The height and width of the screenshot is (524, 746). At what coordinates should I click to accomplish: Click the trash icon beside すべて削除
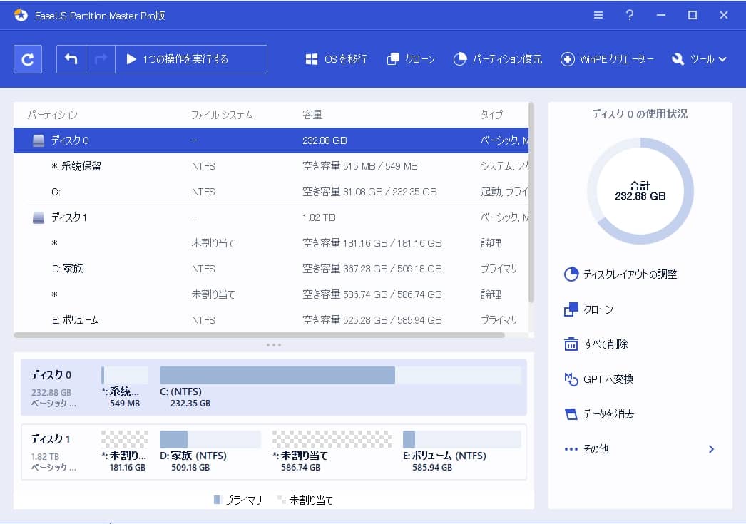pos(571,344)
